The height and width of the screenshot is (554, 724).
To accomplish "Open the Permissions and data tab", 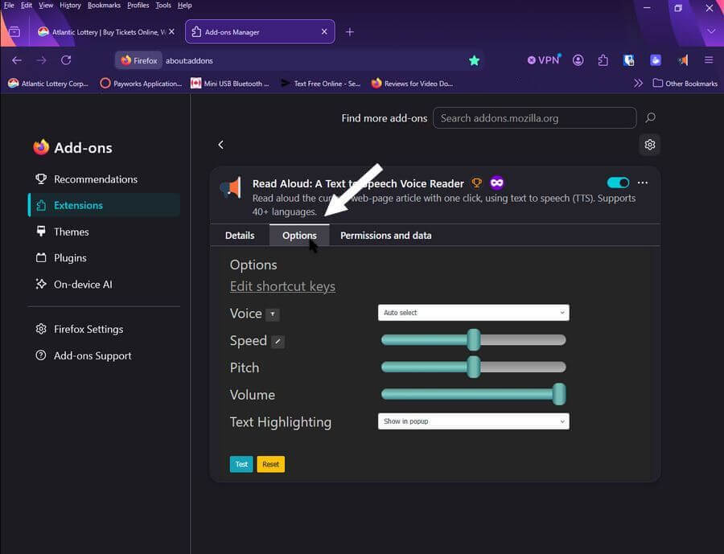I will 386,236.
